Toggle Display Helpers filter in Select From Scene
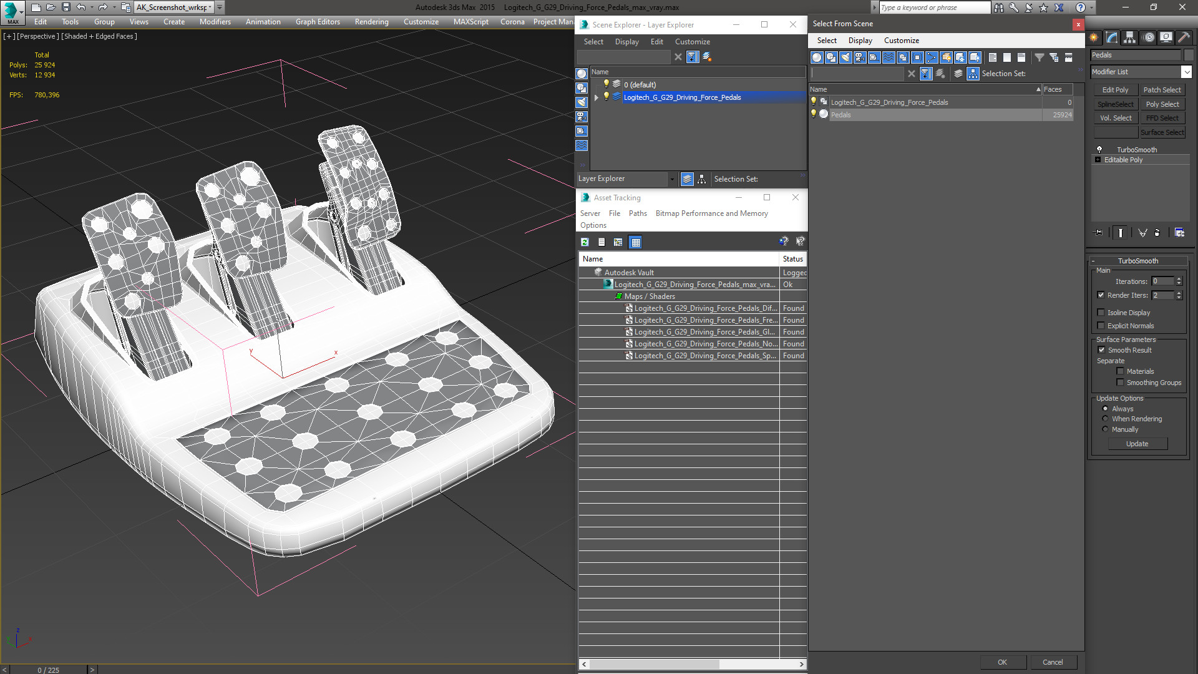The height and width of the screenshot is (674, 1198). coord(874,57)
